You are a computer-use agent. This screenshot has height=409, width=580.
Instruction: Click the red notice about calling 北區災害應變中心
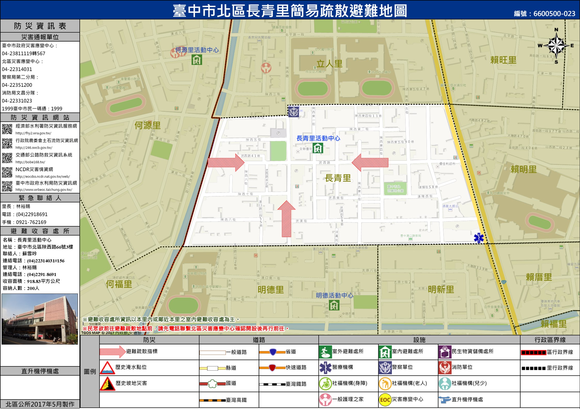tap(186, 329)
